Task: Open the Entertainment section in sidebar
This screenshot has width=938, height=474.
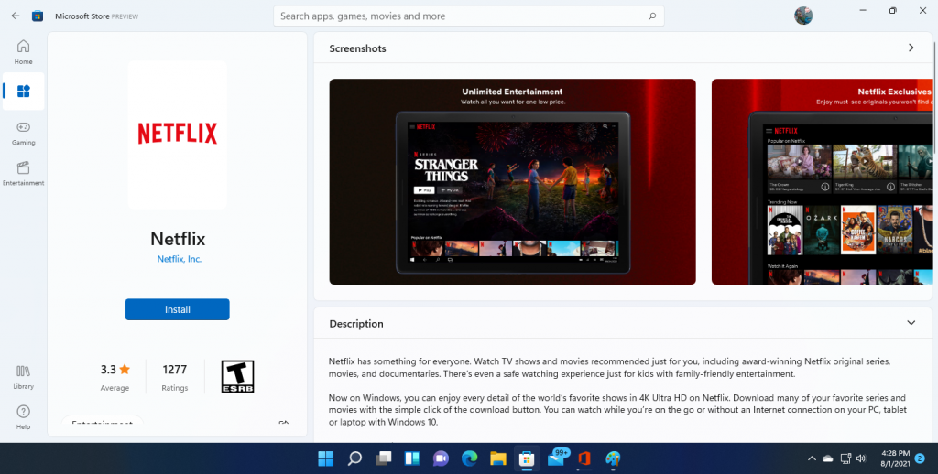Action: click(x=23, y=174)
